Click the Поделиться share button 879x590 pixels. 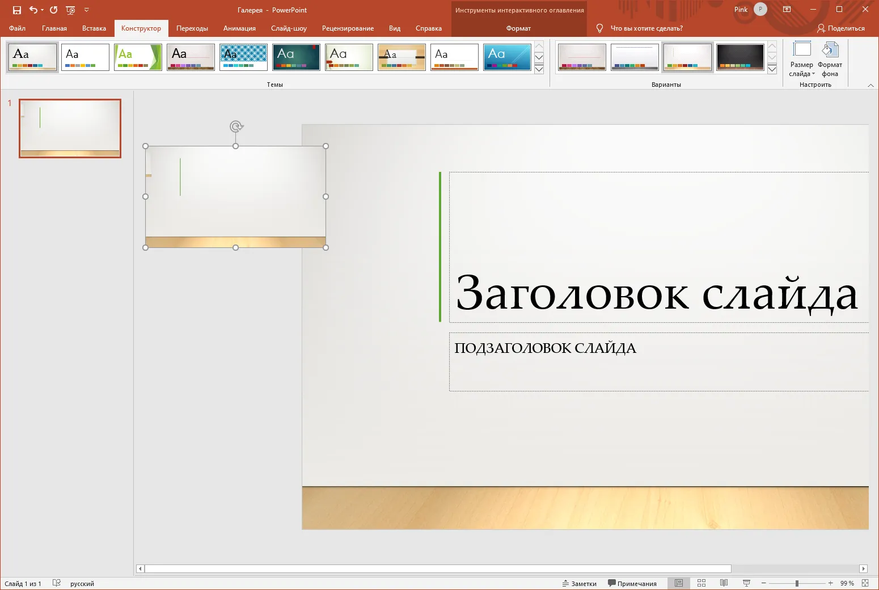[841, 28]
